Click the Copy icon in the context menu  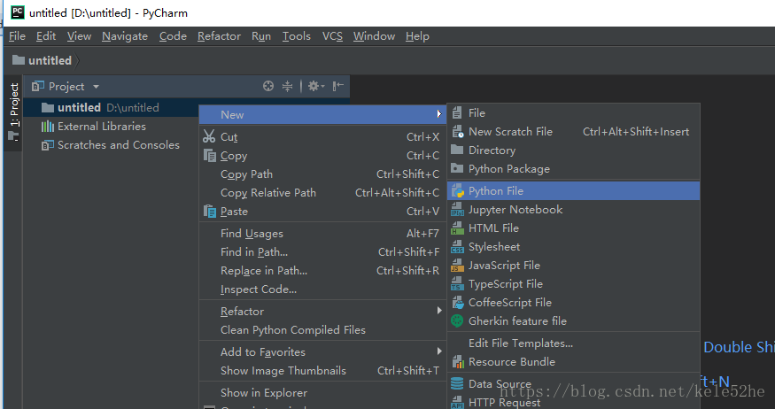210,156
